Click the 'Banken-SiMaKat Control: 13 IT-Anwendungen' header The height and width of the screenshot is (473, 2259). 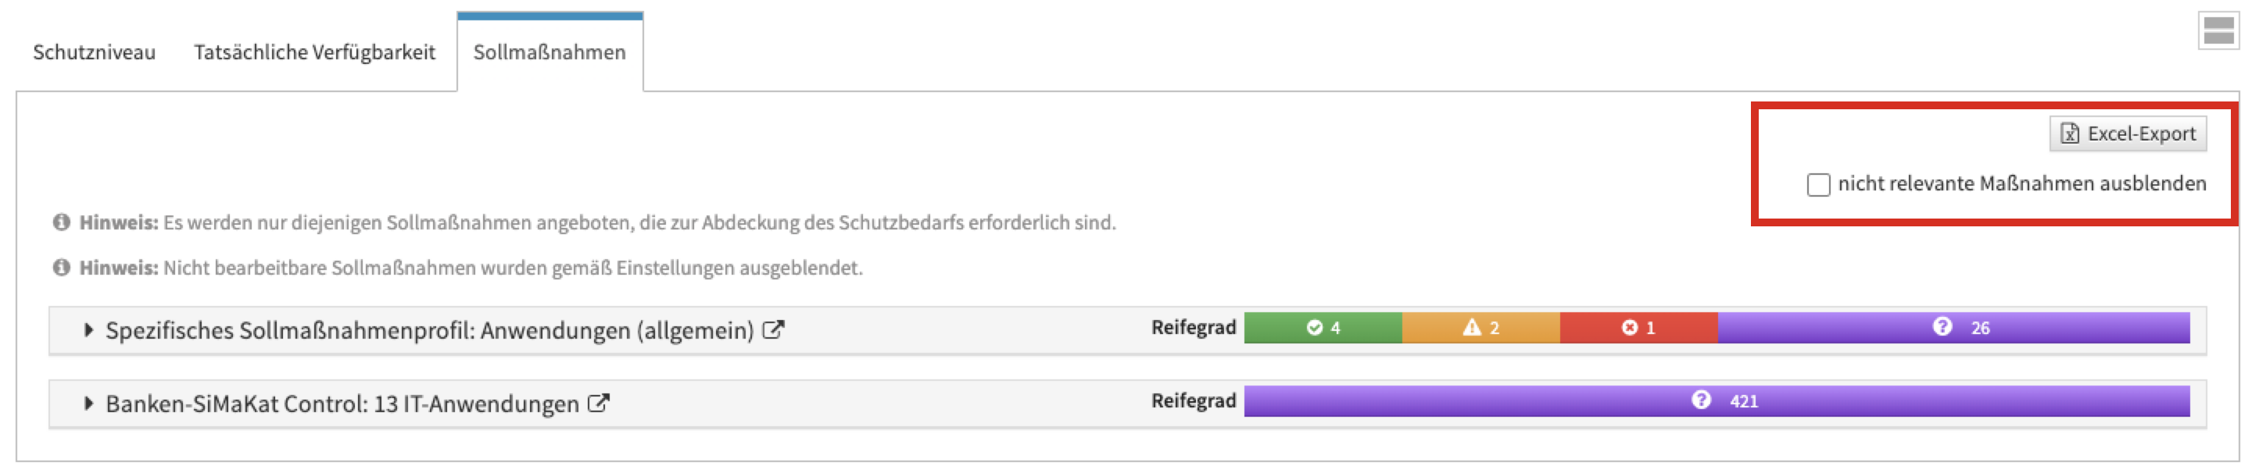click(x=342, y=404)
